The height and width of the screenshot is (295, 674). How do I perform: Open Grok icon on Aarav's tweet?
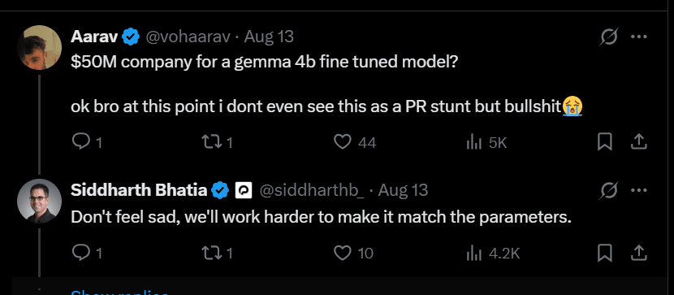(x=609, y=37)
